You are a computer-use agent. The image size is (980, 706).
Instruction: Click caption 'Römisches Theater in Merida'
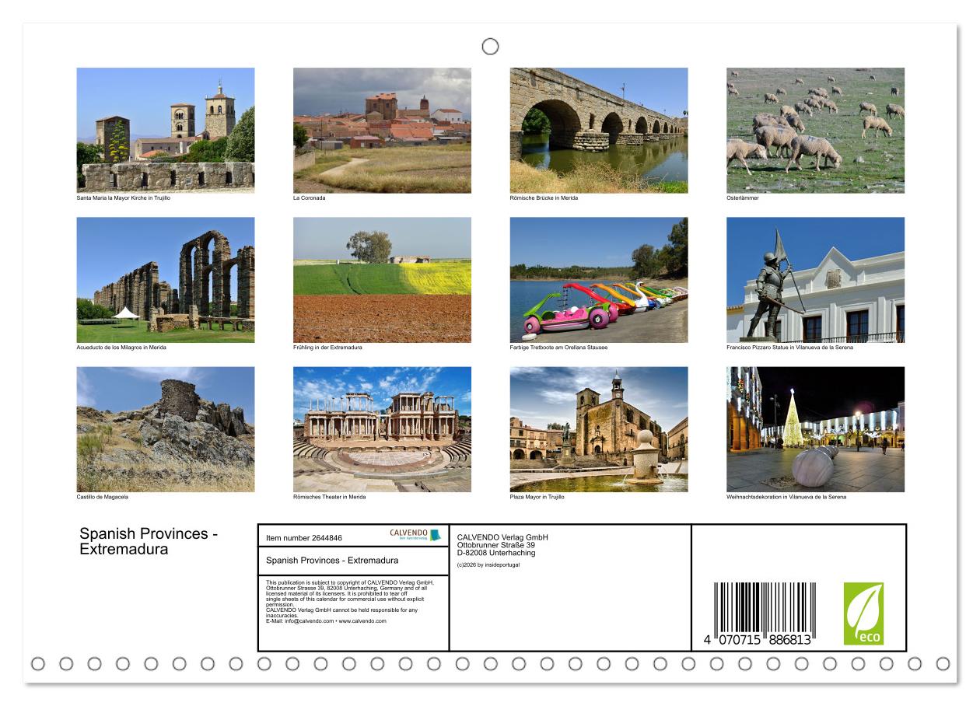click(x=329, y=497)
